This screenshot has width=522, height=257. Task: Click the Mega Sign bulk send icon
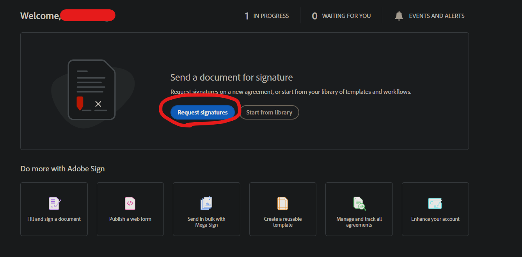point(206,203)
